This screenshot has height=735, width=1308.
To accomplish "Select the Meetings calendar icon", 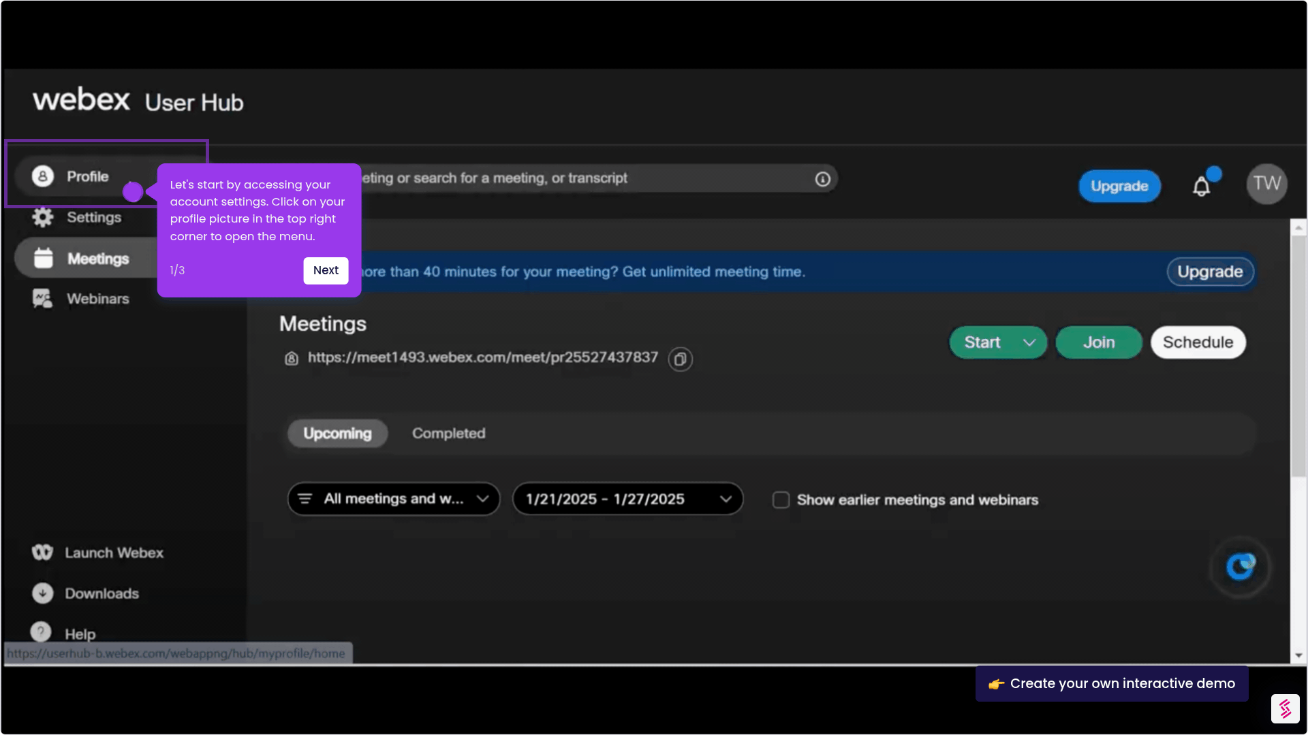I will click(44, 258).
